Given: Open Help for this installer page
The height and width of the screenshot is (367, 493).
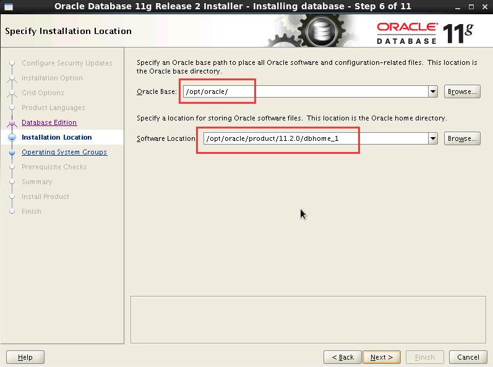Looking at the screenshot, I should [25, 357].
